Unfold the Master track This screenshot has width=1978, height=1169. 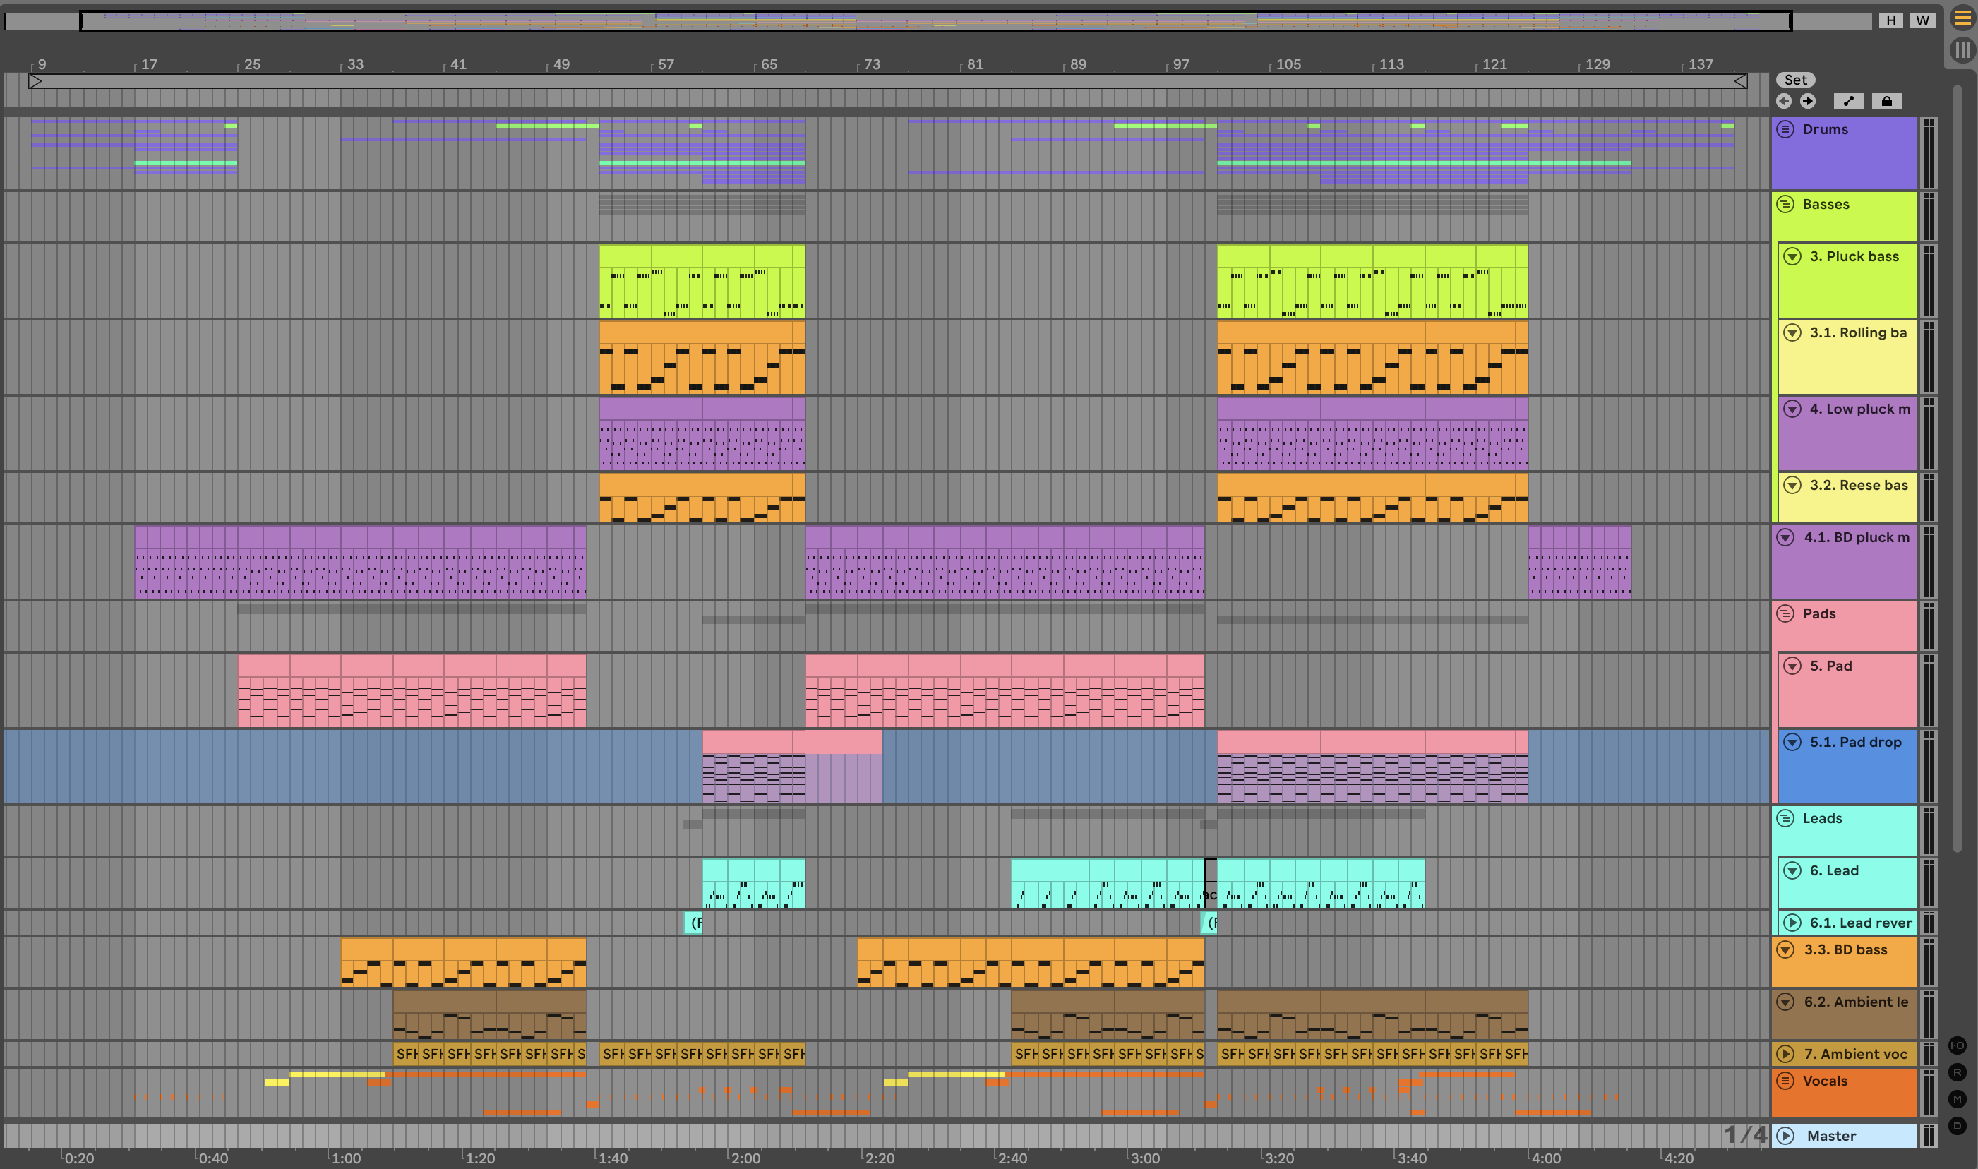tap(1786, 1136)
